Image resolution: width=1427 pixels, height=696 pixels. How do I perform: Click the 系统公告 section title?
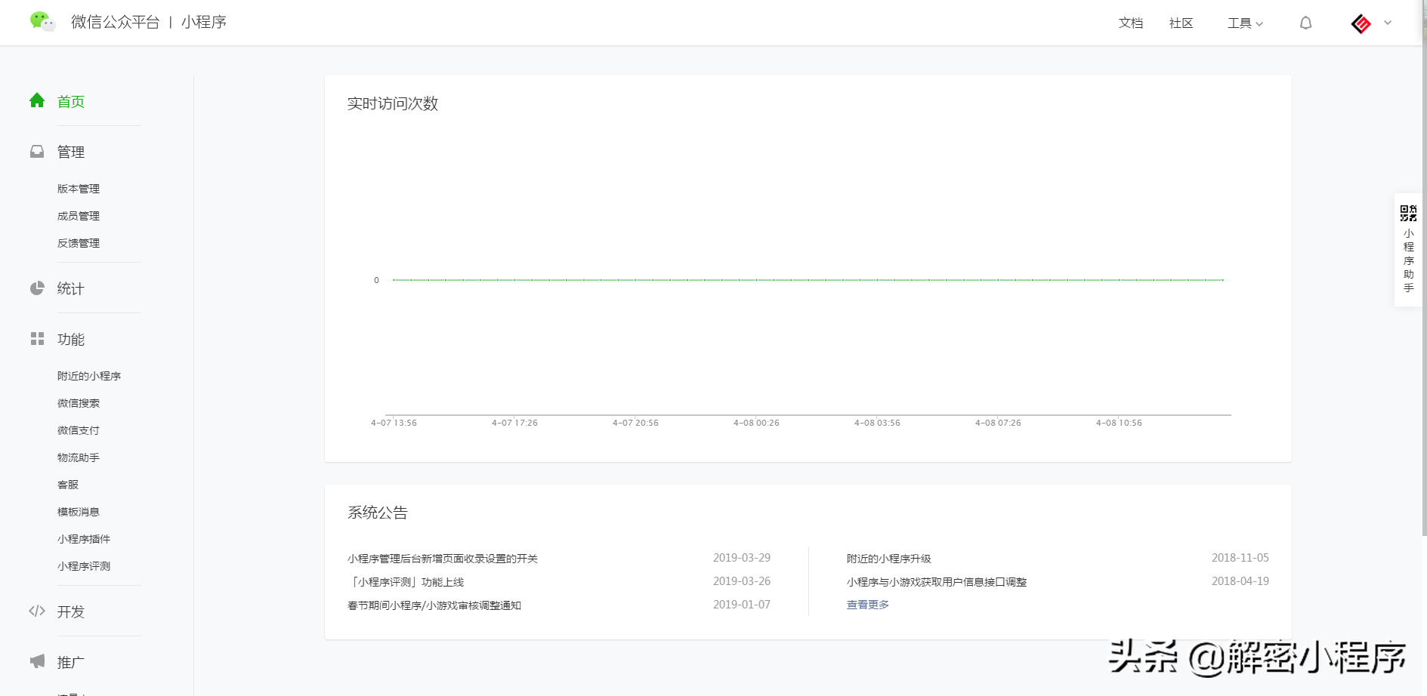(378, 513)
